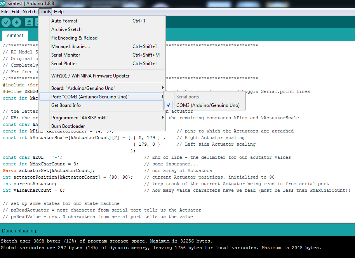
Task: Select the checked COM3 serial port
Action: click(x=208, y=105)
